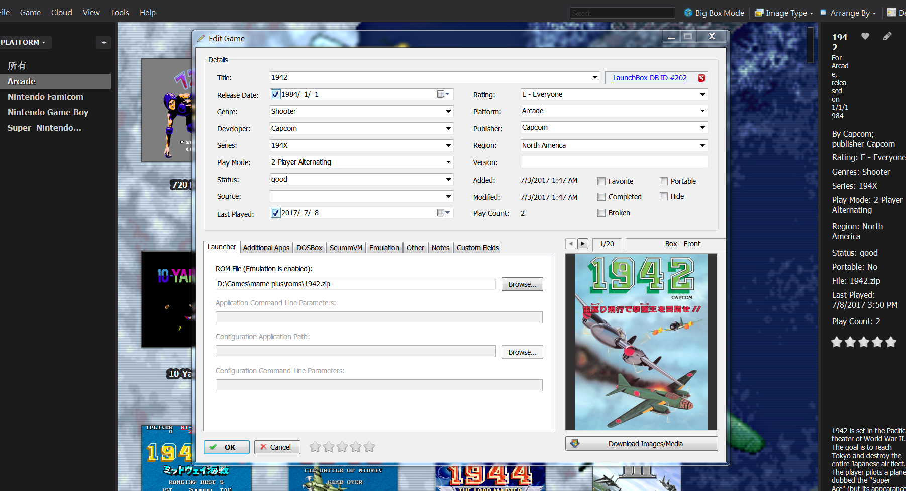The image size is (906, 491).
Task: Open the Game menu
Action: pyautogui.click(x=30, y=12)
